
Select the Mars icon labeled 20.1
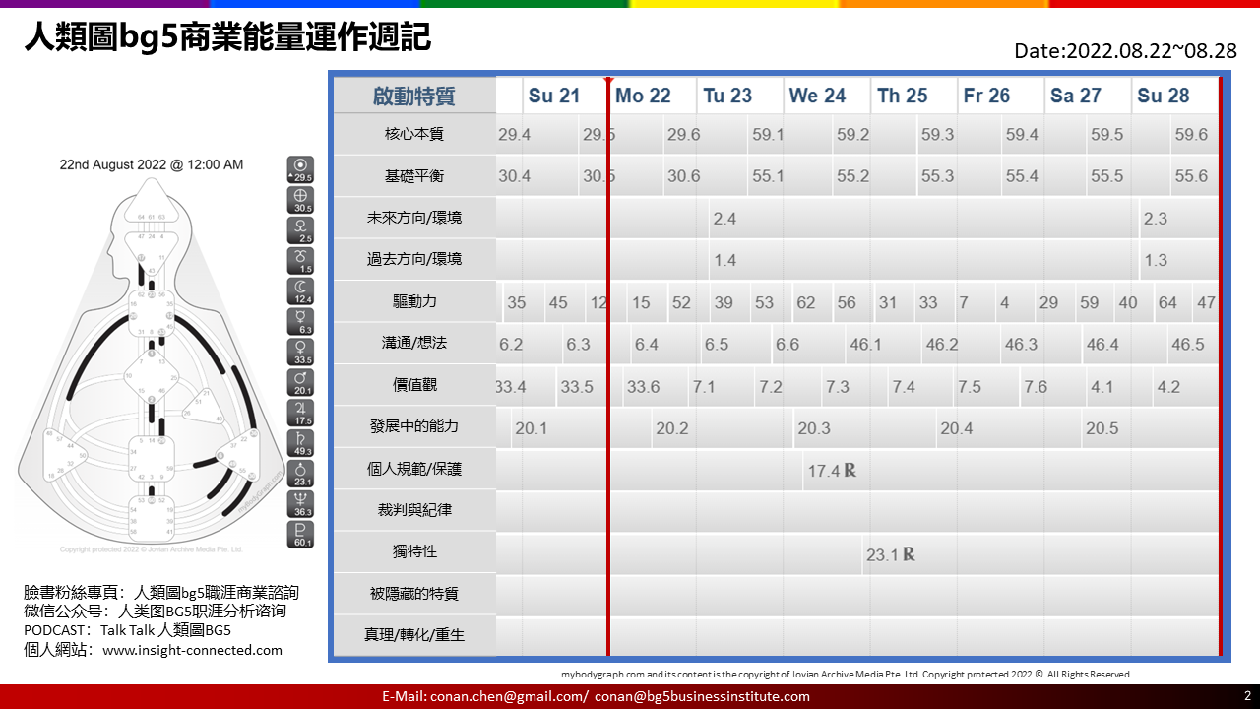300,382
